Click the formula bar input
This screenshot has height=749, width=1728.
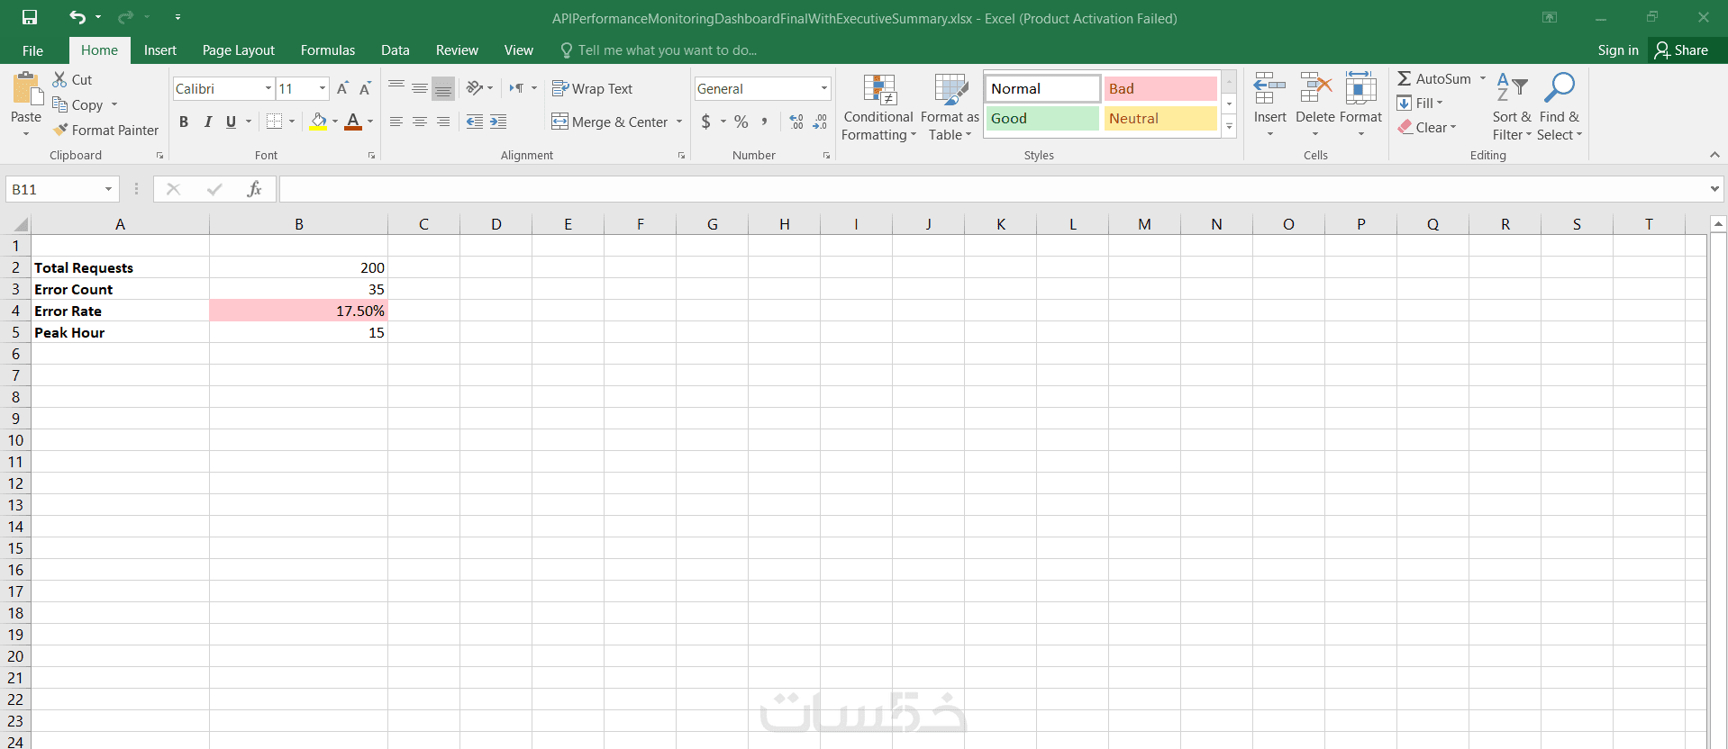[x=993, y=189]
